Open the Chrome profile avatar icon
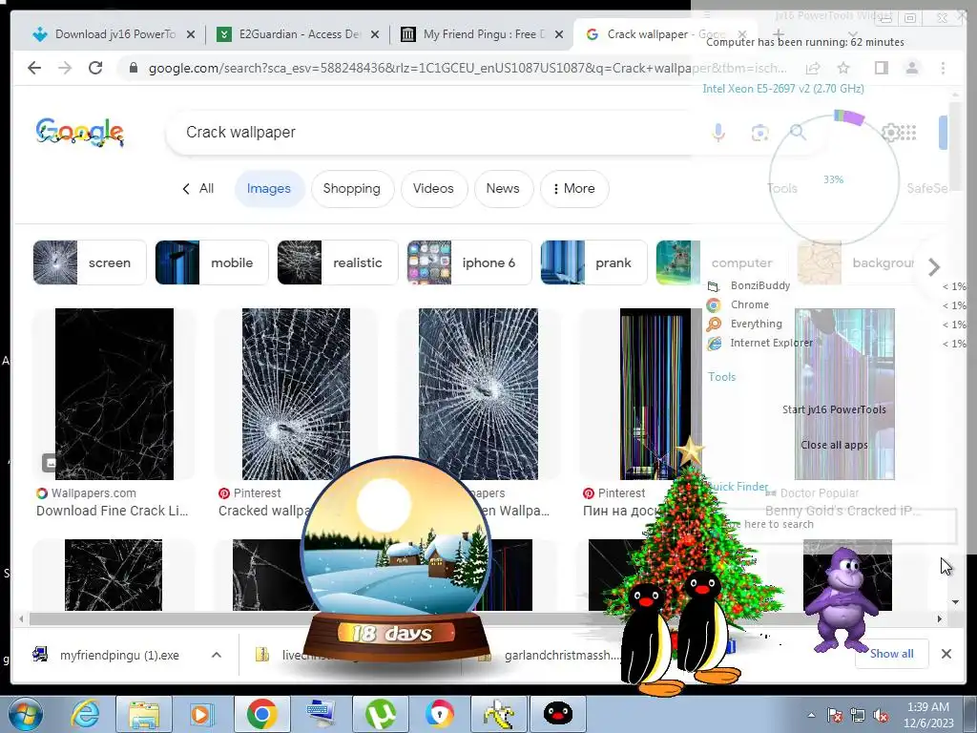The image size is (977, 733). (911, 68)
